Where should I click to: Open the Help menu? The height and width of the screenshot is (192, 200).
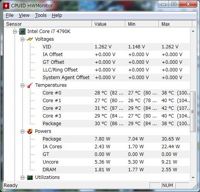57,15
